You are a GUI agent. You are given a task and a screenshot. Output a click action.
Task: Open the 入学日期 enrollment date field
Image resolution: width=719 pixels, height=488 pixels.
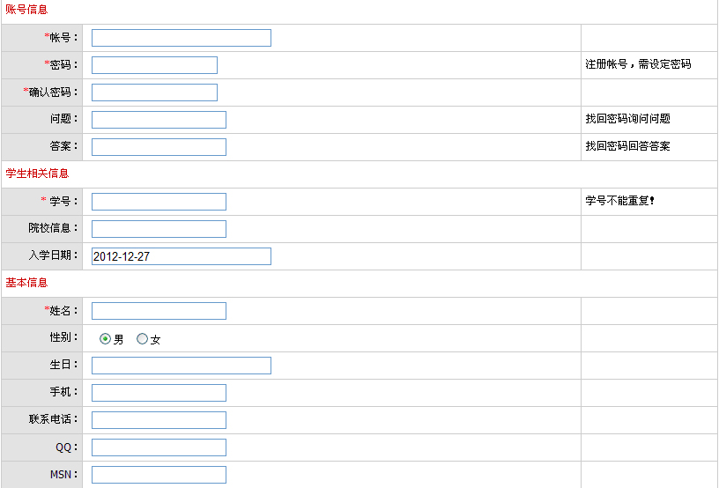[x=181, y=256]
